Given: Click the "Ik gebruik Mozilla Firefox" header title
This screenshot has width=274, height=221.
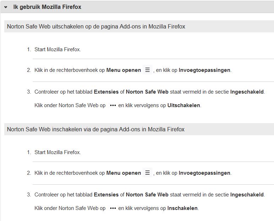Looking at the screenshot, I should pyautogui.click(x=47, y=7).
